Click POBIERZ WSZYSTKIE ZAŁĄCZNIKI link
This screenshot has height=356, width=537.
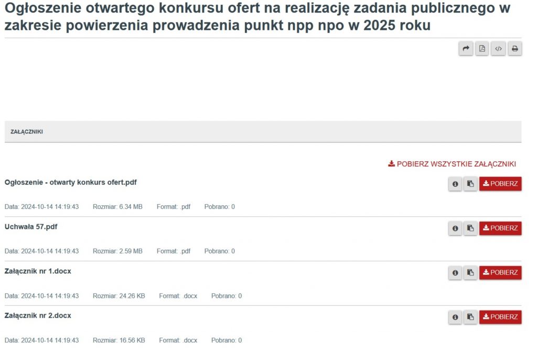[452, 164]
